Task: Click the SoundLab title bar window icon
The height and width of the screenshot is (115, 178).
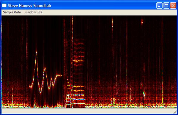Action: pyautogui.click(x=4, y=5)
